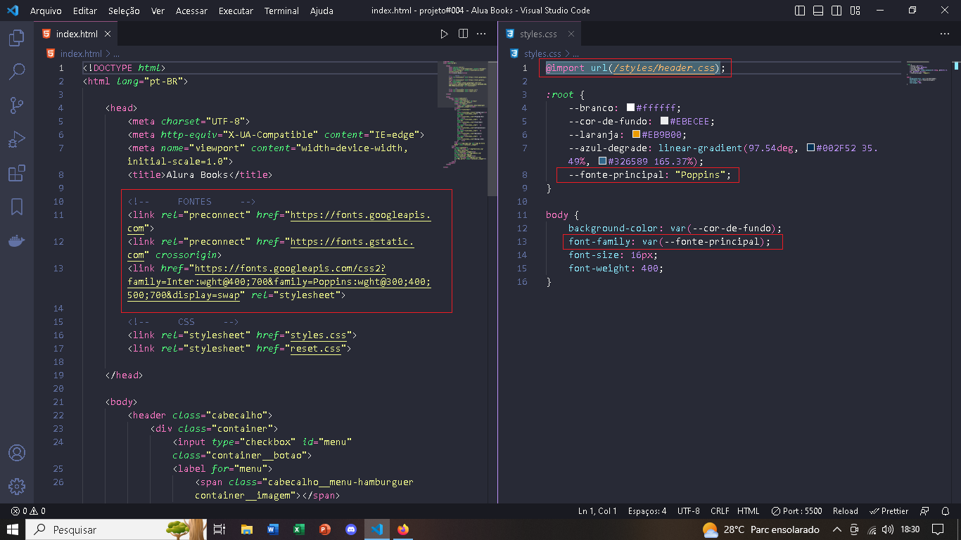The image size is (961, 540).
Task: Open More Actions for index.html editor group
Action: click(x=482, y=34)
